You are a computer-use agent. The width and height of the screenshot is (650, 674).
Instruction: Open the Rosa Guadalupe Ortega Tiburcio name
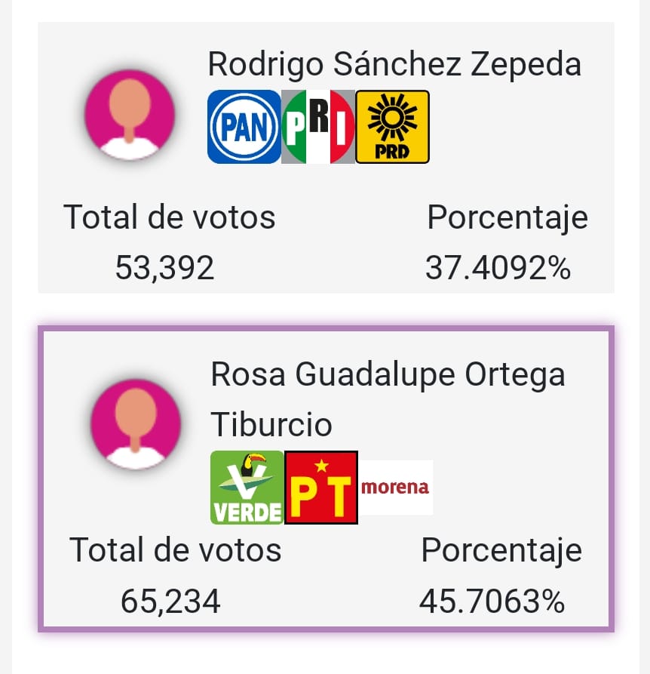[x=388, y=399]
